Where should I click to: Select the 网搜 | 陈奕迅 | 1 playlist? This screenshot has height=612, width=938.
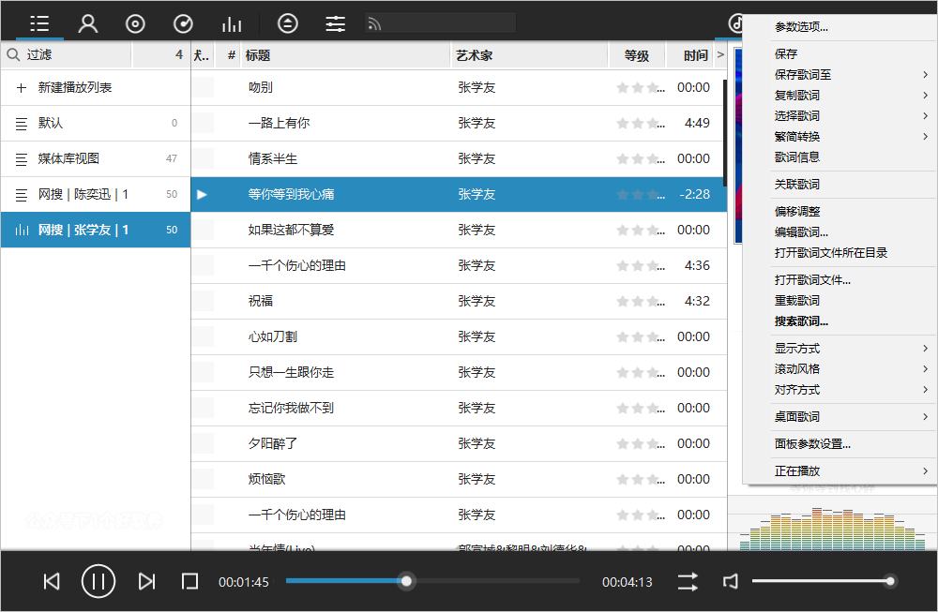pos(83,194)
